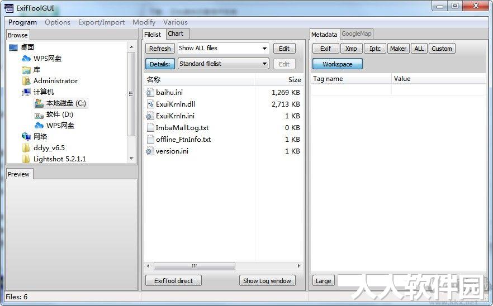Click the ExifToolGUI title bar app icon
The width and height of the screenshot is (493, 306).
(9, 8)
